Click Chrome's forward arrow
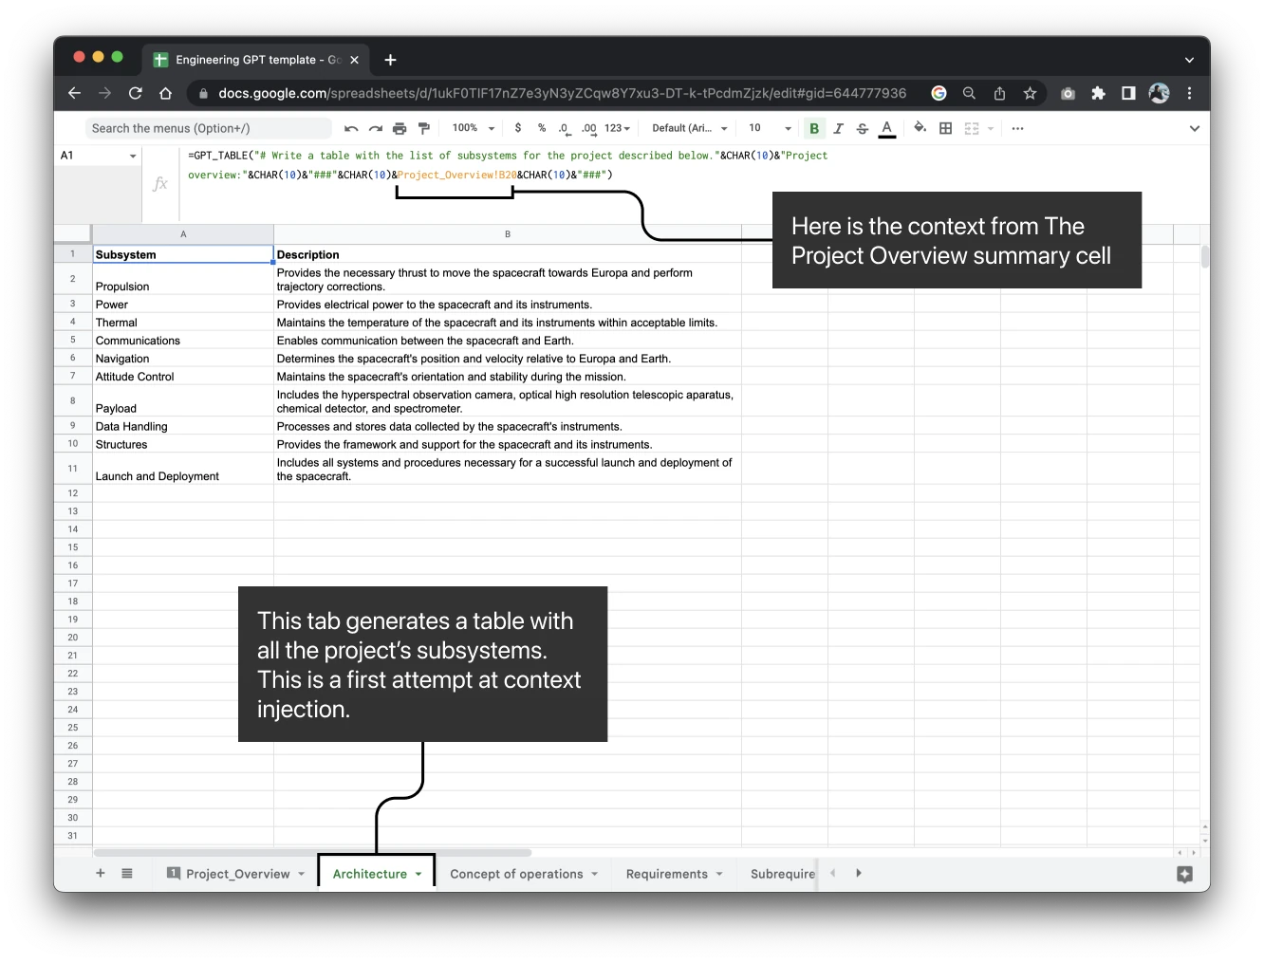Image resolution: width=1264 pixels, height=963 pixels. (105, 93)
